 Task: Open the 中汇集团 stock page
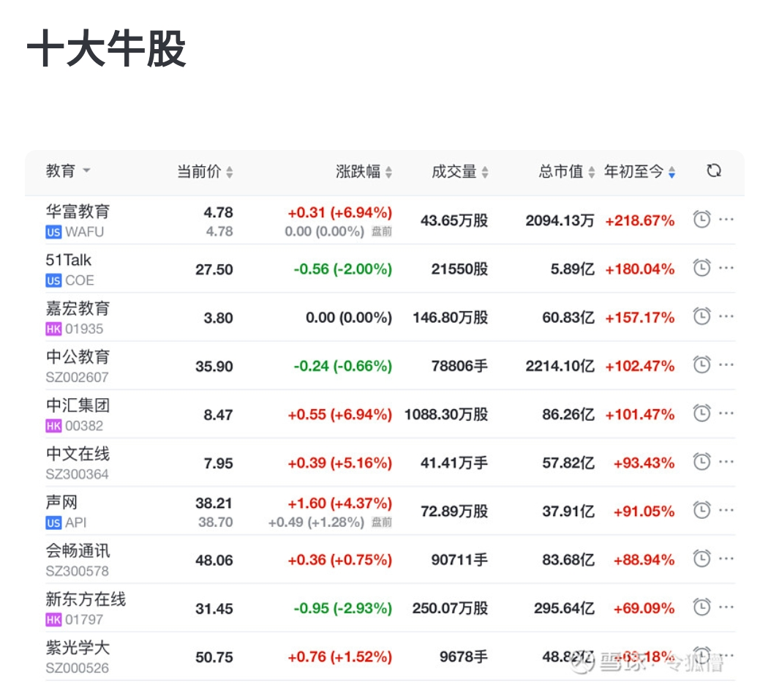coord(78,405)
